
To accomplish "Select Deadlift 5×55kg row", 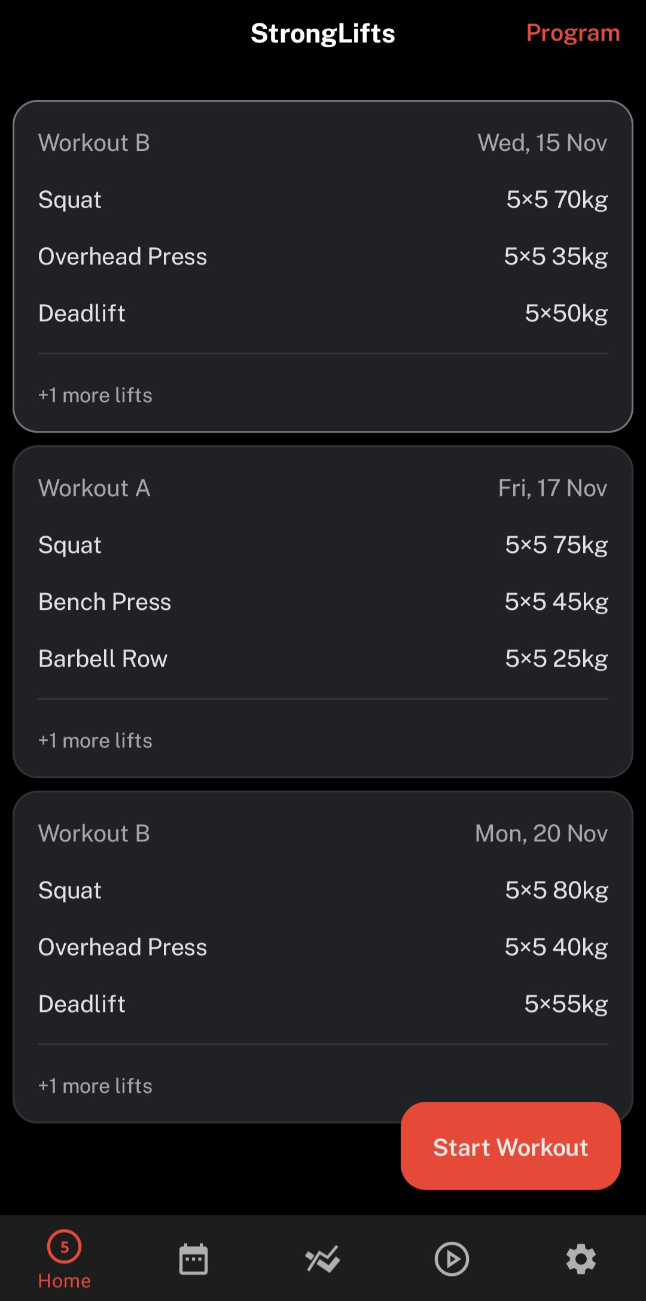I will pos(323,1004).
